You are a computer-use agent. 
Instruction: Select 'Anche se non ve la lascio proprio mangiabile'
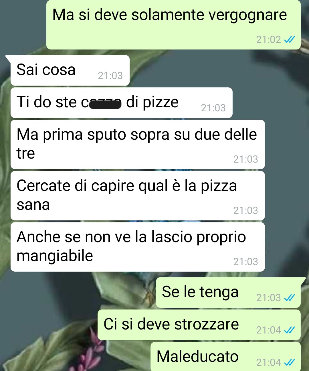coord(138,247)
